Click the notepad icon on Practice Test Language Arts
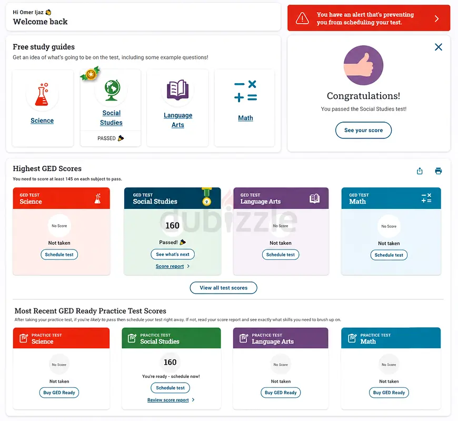 244,338
